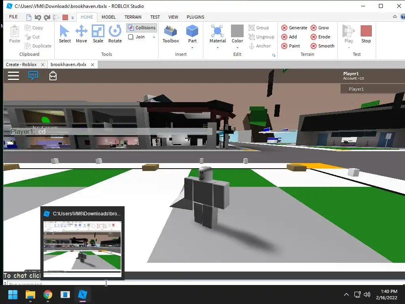Expand the Join dropdown arrow
The width and height of the screenshot is (405, 304).
point(154,37)
